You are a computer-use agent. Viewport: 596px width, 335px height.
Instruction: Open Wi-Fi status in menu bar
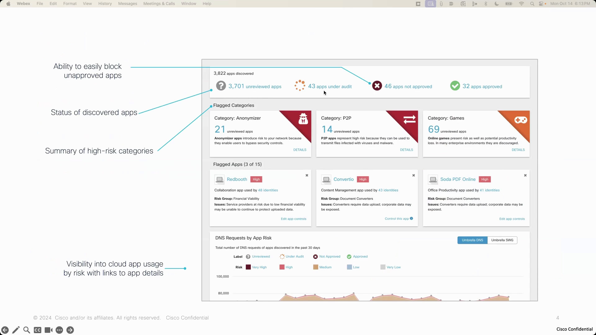pos(521,4)
